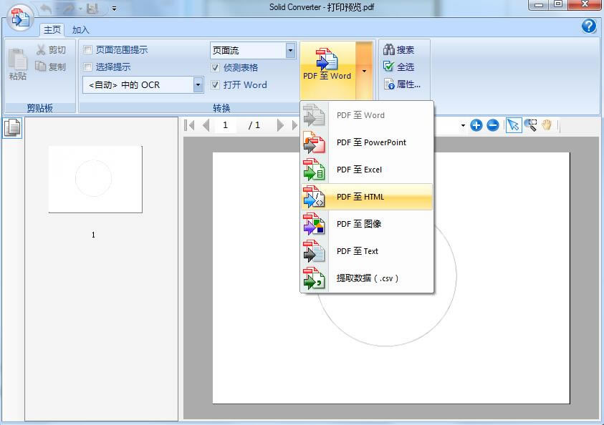The width and height of the screenshot is (604, 425).
Task: Switch to the 主页 tab
Action: [52, 29]
